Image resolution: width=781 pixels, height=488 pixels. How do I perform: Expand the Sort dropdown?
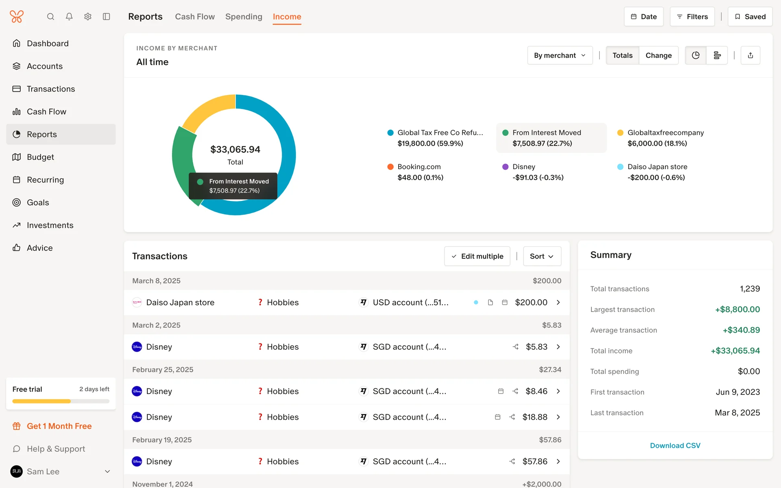click(x=542, y=256)
